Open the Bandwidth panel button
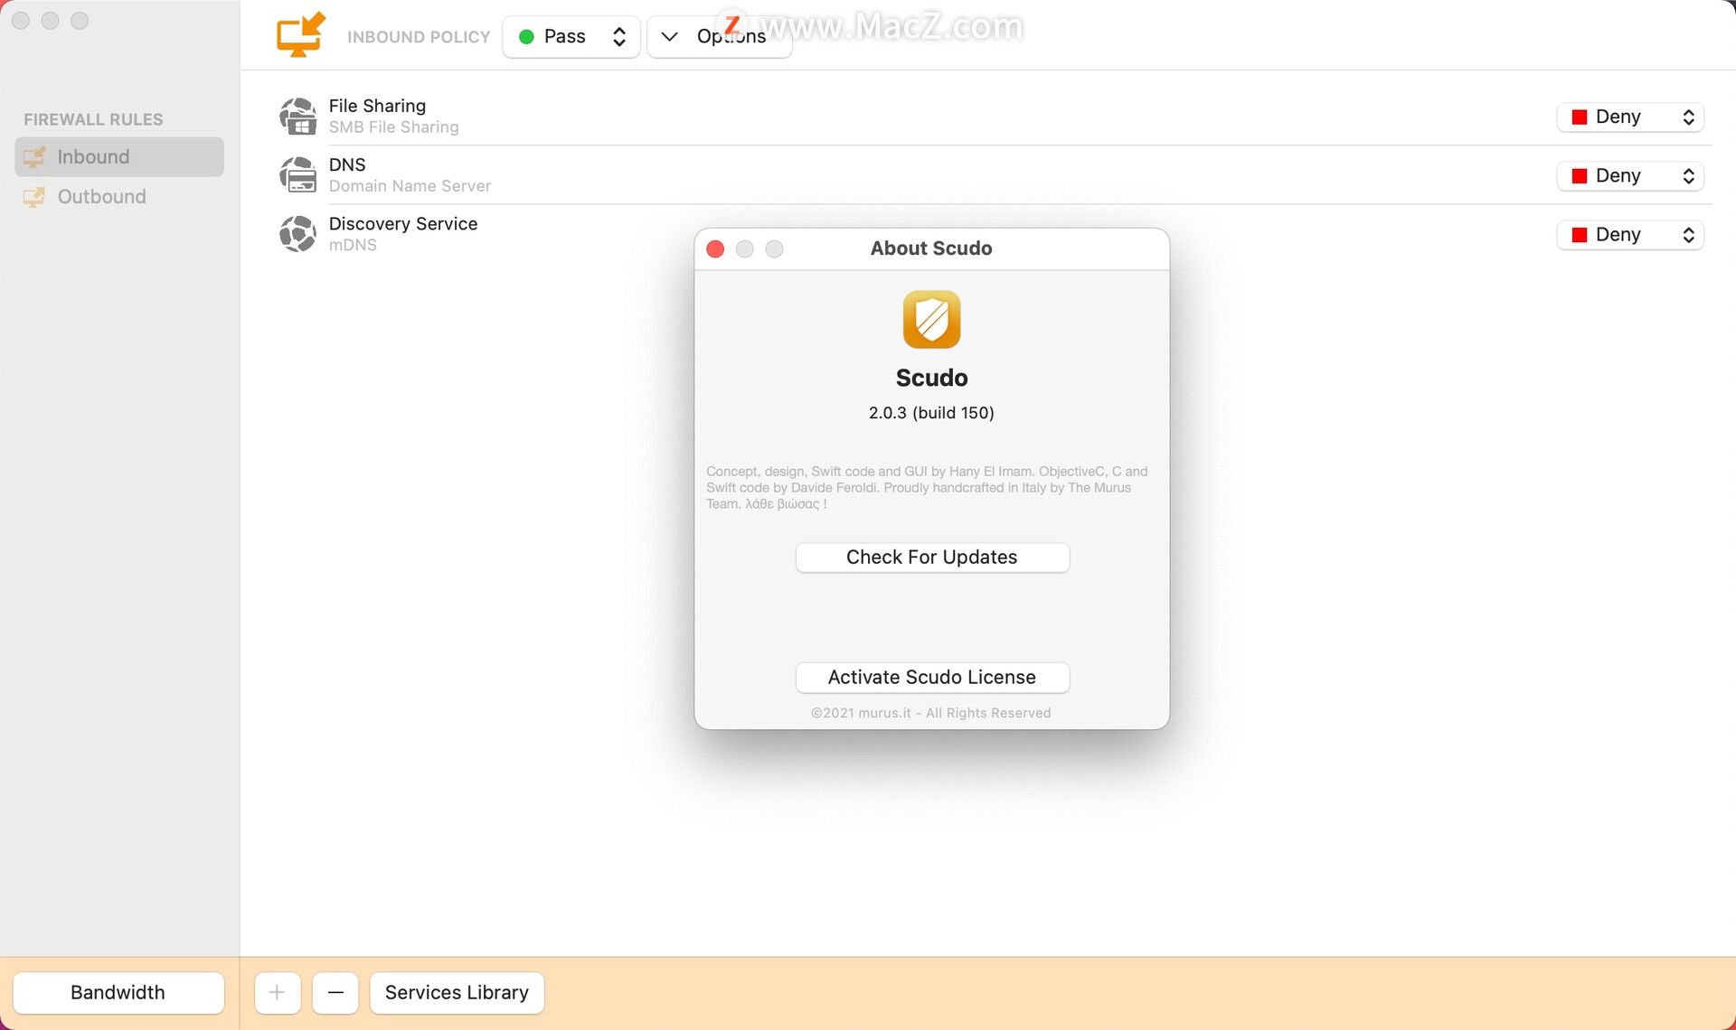This screenshot has height=1030, width=1736. (x=118, y=992)
